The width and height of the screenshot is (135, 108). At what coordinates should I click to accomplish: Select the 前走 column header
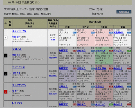click(x=67, y=27)
